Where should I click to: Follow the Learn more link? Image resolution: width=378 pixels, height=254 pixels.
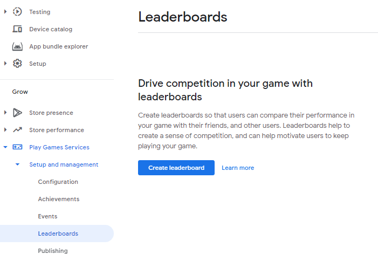pos(238,168)
